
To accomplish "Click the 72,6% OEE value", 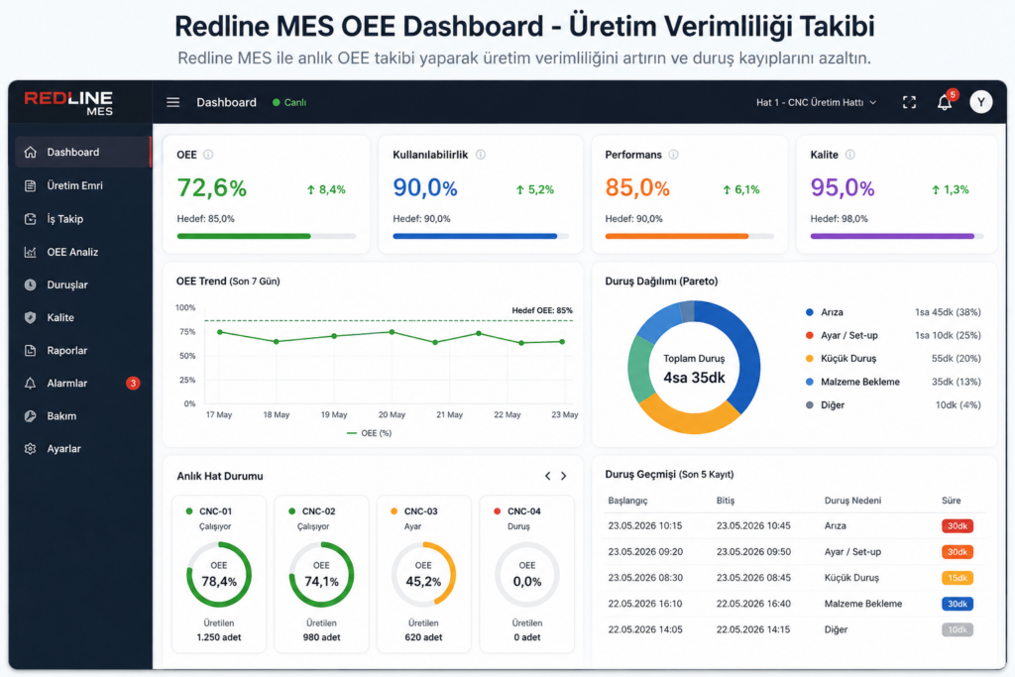I will (x=212, y=188).
